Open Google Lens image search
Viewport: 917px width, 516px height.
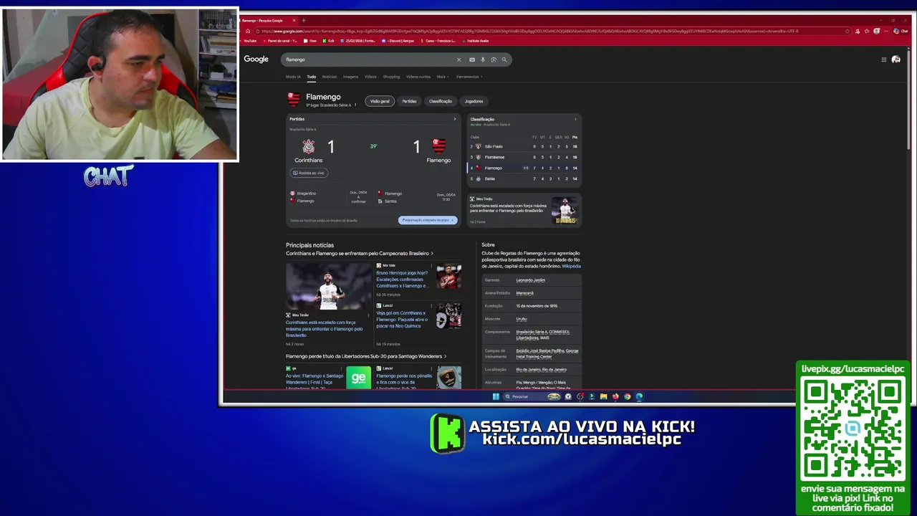point(494,59)
